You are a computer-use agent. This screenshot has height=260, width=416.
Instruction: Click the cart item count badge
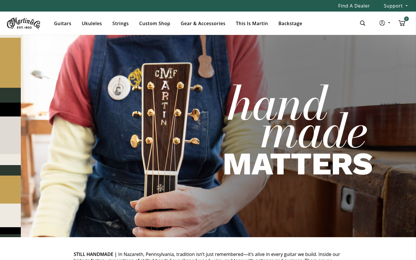tap(406, 18)
